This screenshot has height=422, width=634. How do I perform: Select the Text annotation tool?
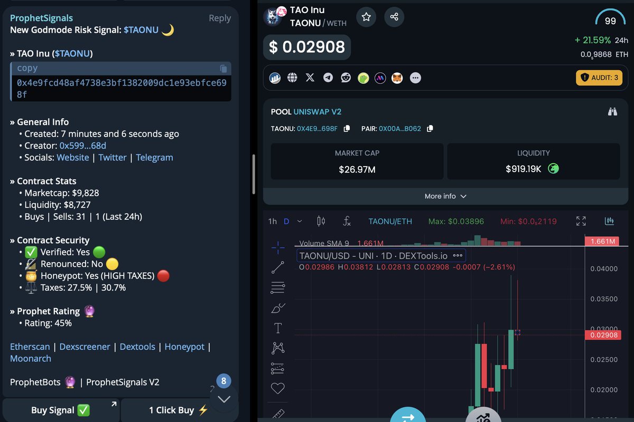(x=278, y=328)
